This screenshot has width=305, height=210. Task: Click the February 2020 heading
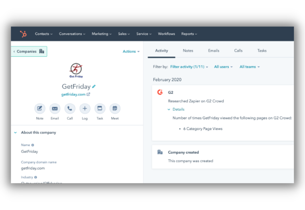tap(167, 80)
